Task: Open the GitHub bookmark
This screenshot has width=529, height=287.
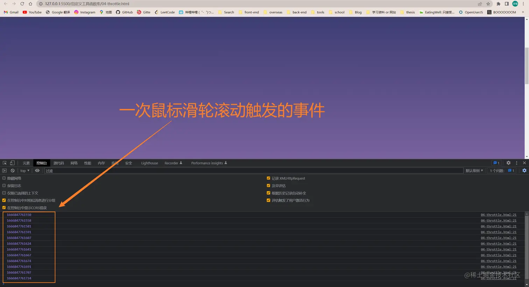Action: pyautogui.click(x=124, y=12)
